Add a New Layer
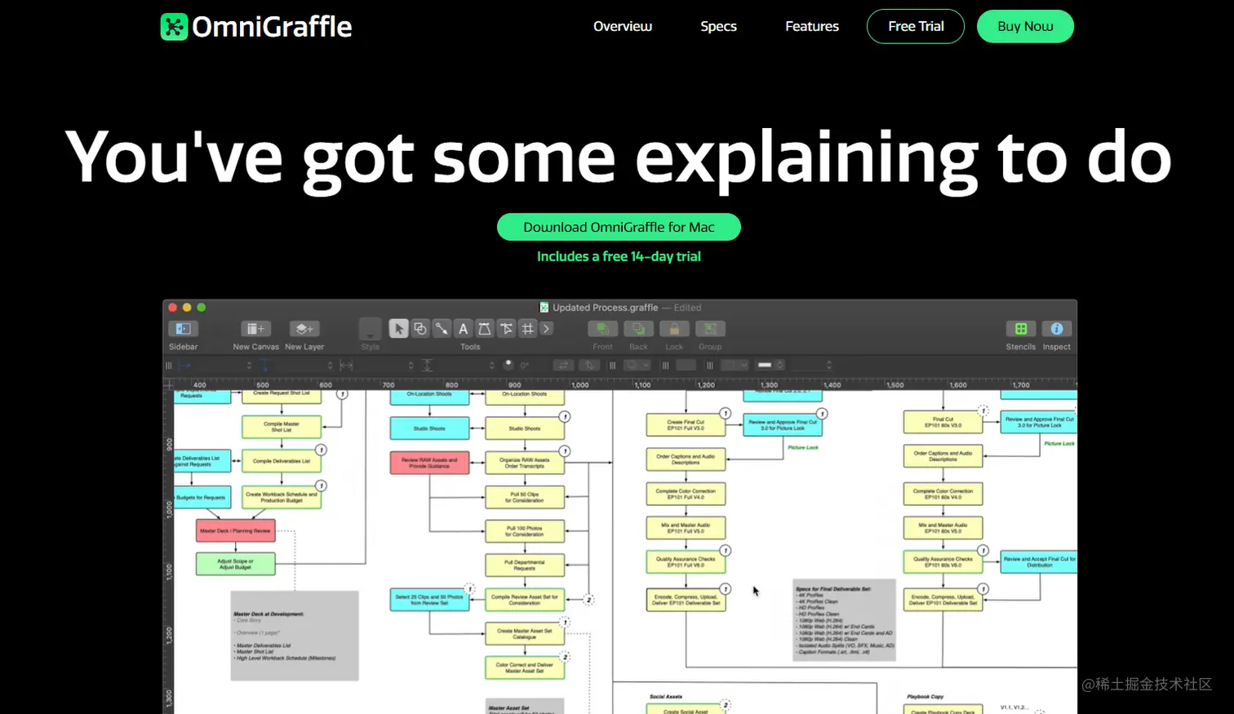1234x714 pixels. click(x=304, y=329)
